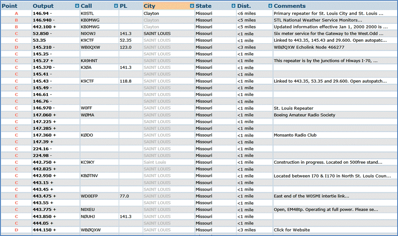
Task: Click the Call column header label
Action: pos(86,6)
